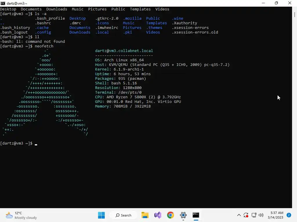Open the Settings gear in the taskbar
This screenshot has height=222, width=297.
pos(183,215)
